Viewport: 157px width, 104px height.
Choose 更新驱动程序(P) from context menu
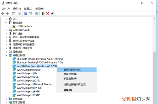pyautogui.click(x=77, y=70)
